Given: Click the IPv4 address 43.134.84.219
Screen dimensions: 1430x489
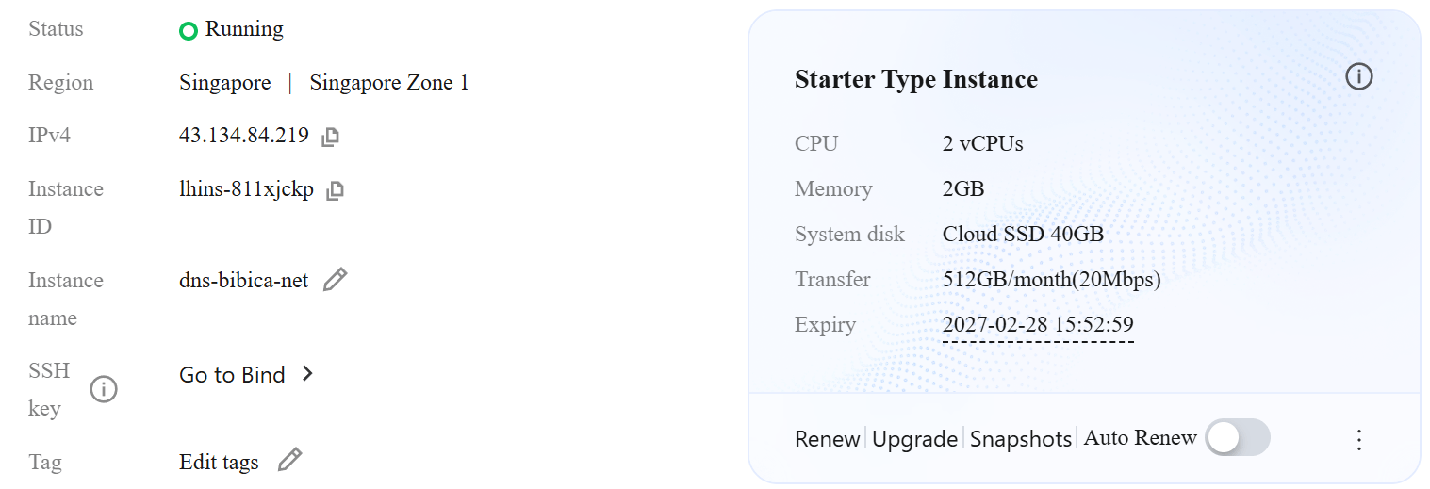Looking at the screenshot, I should pyautogui.click(x=244, y=136).
